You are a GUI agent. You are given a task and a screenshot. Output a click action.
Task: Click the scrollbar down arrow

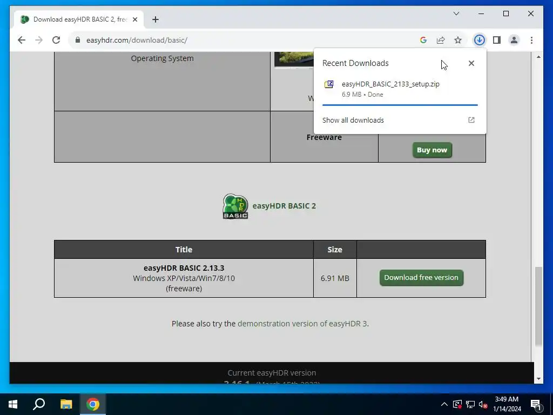point(538,379)
